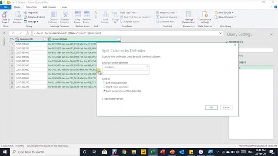This screenshot has height=156, width=278.
Task: Open the Recent Sources dropdown
Action: [225, 17]
